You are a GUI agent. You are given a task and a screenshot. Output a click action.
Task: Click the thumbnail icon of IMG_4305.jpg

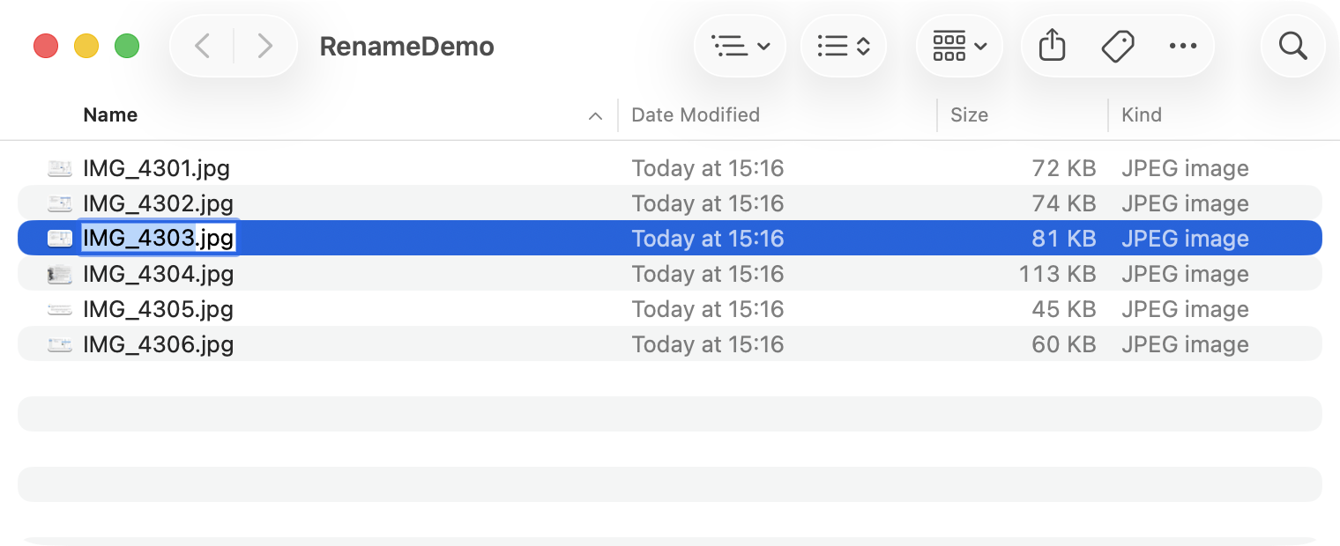pyautogui.click(x=60, y=309)
